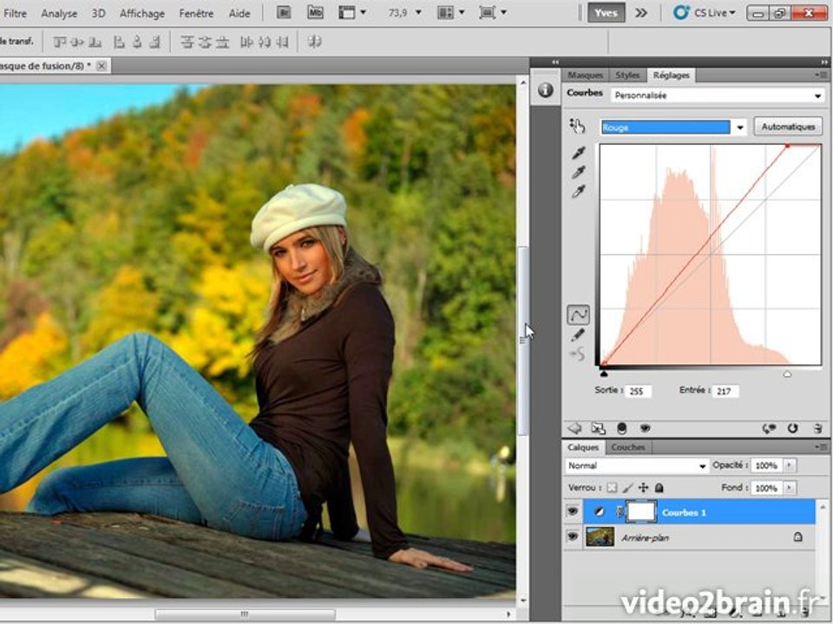Open the Filtre menu
The height and width of the screenshot is (624, 833).
click(15, 13)
